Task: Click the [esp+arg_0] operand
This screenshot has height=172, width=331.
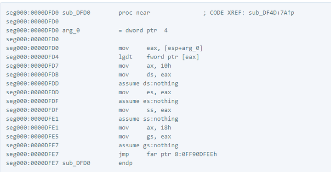Action: click(183, 48)
